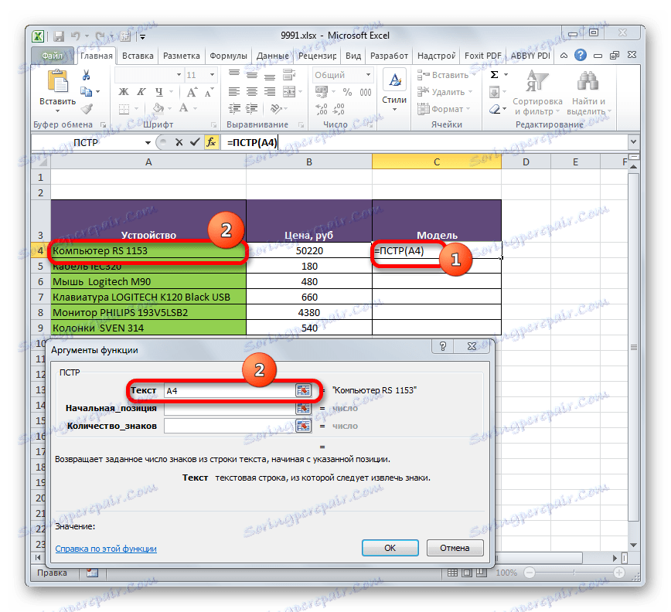Click the Insert Function (fx) icon
The height and width of the screenshot is (612, 671).
pos(211,142)
